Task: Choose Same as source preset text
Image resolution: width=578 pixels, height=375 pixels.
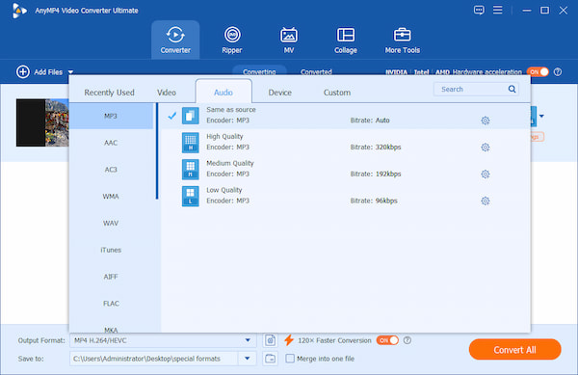Action: [x=231, y=110]
